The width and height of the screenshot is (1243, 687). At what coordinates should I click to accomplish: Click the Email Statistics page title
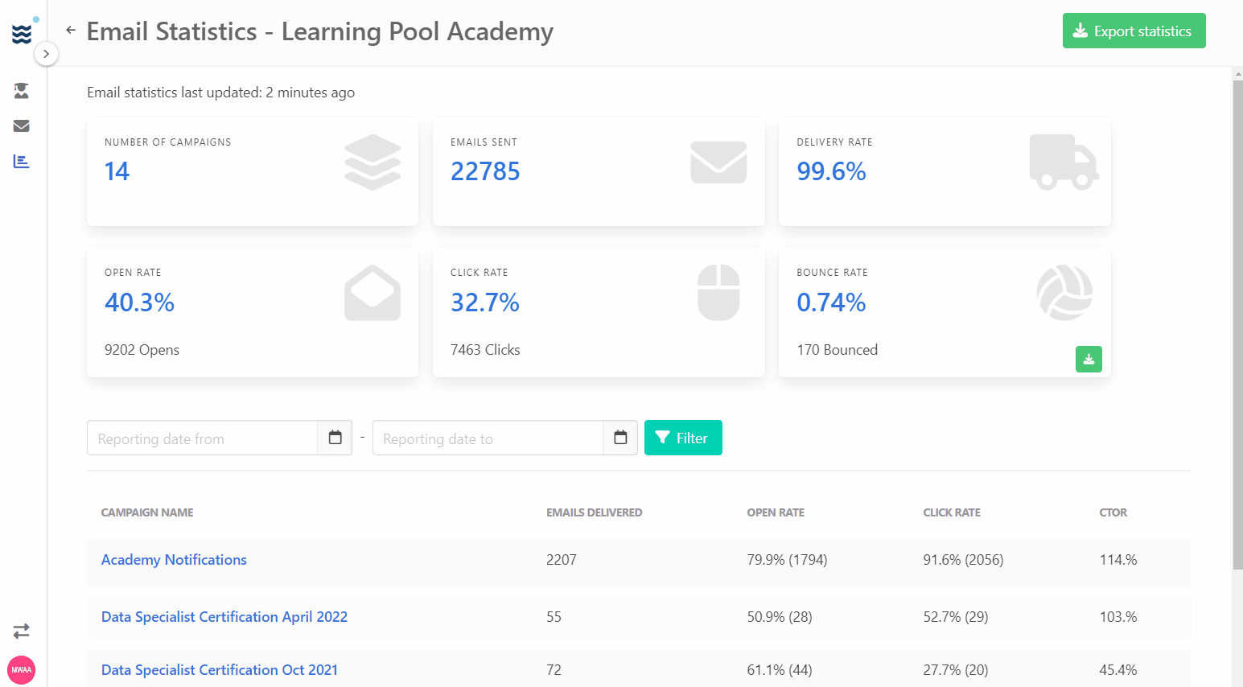click(320, 31)
